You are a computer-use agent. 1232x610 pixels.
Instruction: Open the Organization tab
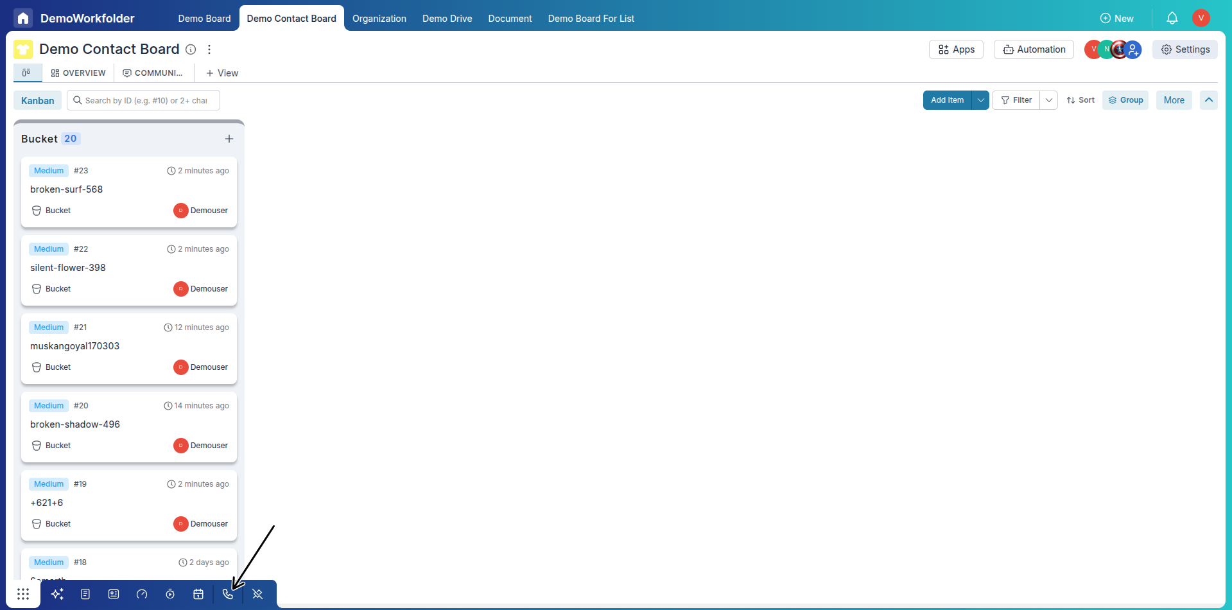click(379, 19)
